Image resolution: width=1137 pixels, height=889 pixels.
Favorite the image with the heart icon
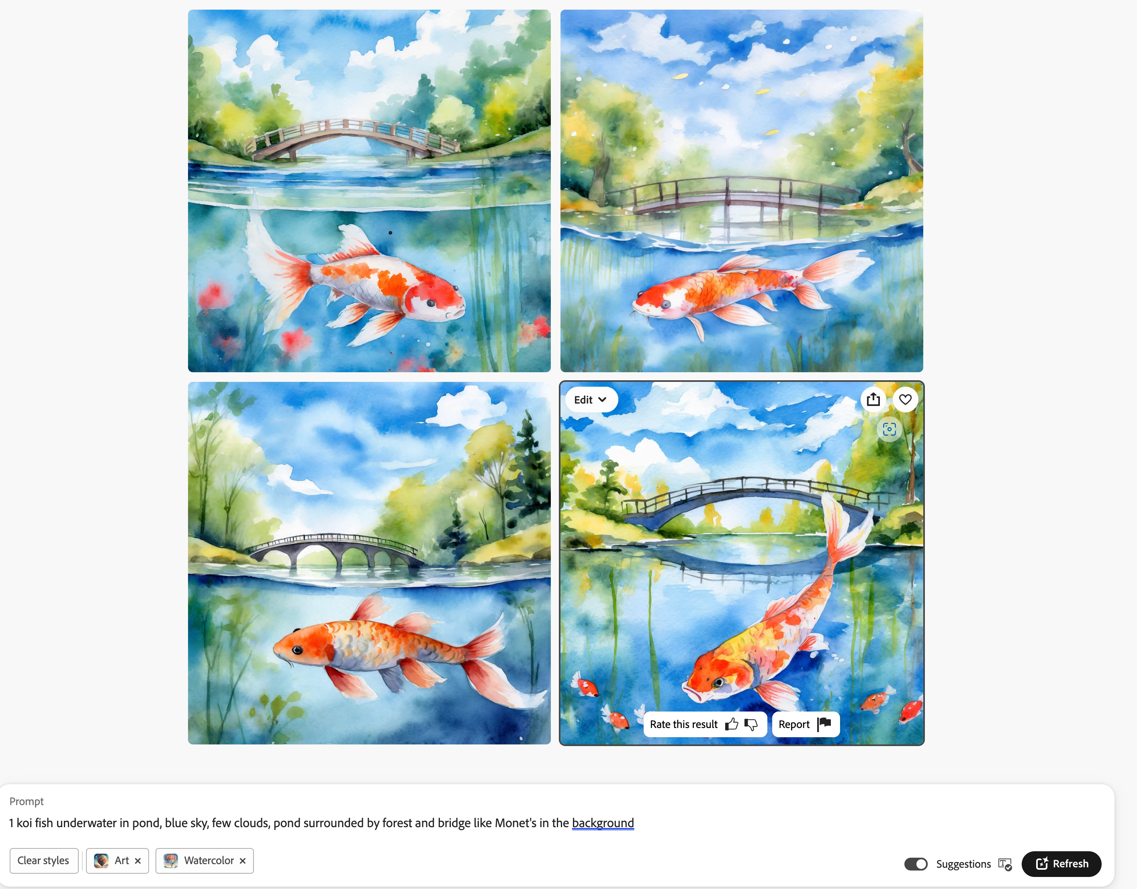click(x=905, y=399)
